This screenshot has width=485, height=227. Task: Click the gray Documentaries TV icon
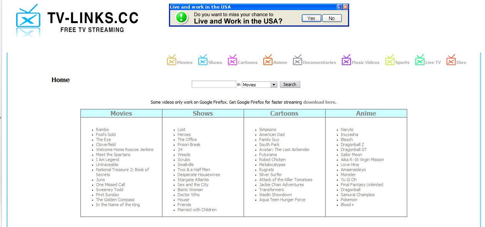[297, 60]
